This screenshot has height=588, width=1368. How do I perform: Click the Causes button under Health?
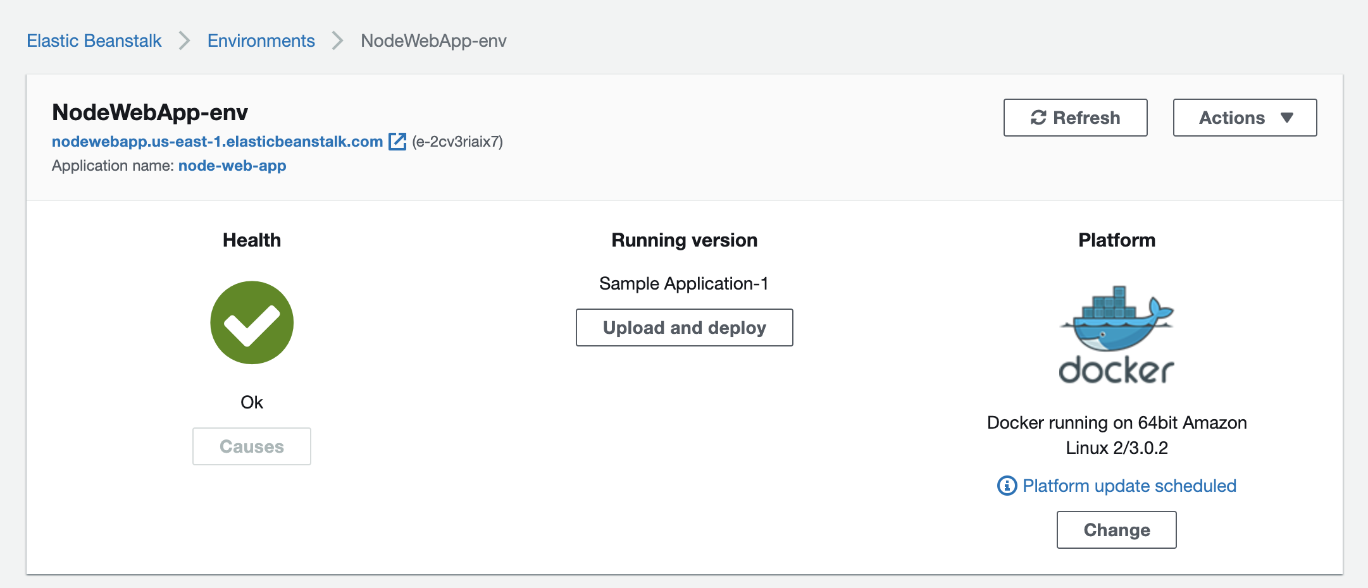point(252,446)
